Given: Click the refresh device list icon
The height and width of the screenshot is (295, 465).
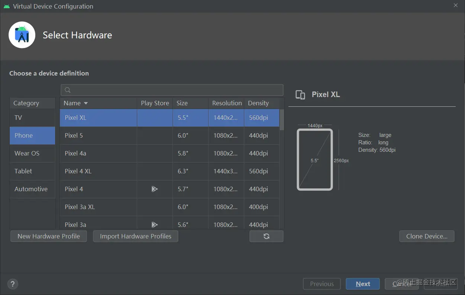Looking at the screenshot, I should pos(266,236).
